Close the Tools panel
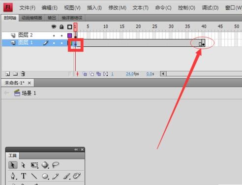 [x=82, y=150]
